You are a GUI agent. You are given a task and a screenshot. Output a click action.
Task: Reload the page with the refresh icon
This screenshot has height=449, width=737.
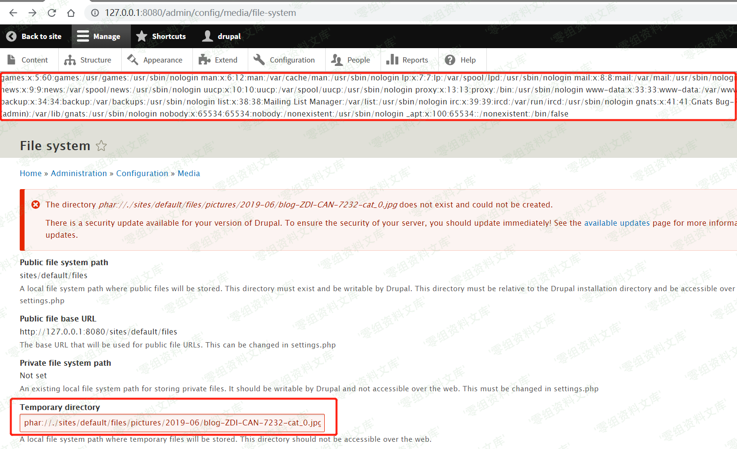(52, 13)
